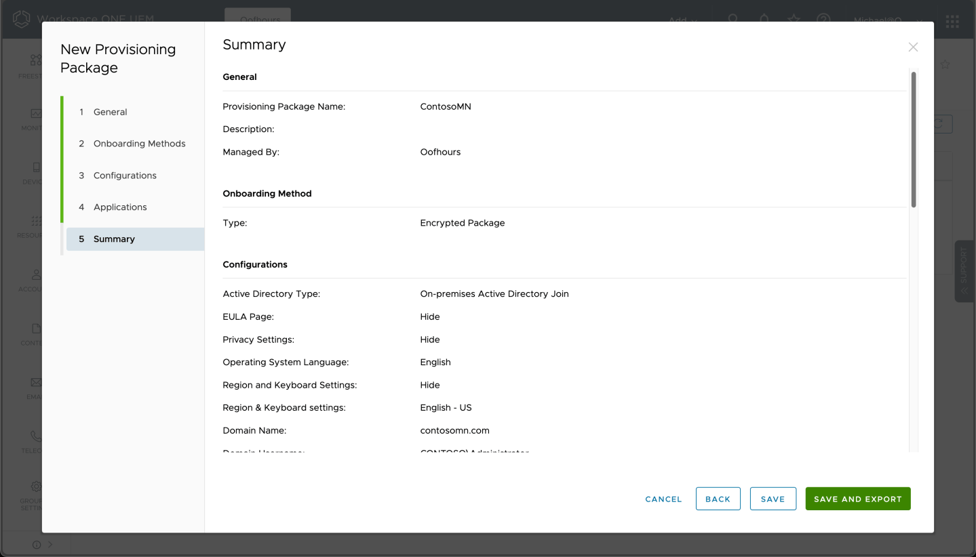Click the info icon at the sidebar bottom
Screen dimensions: 976x557
point(37,545)
